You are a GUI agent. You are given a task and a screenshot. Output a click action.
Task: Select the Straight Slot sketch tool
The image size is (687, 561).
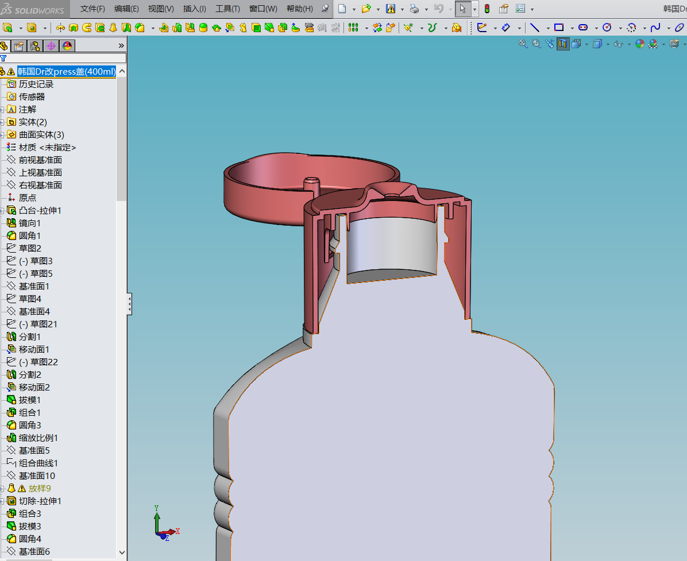582,28
